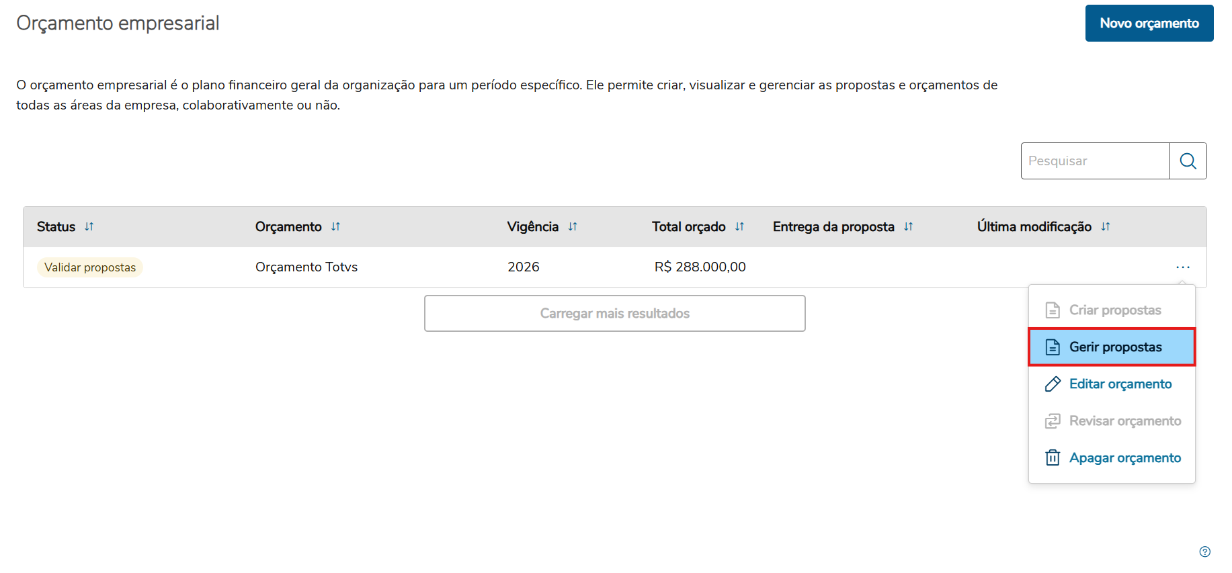Viewport: 1232px width, 573px height.
Task: Click Carregar mais resultados button
Action: [x=614, y=314]
